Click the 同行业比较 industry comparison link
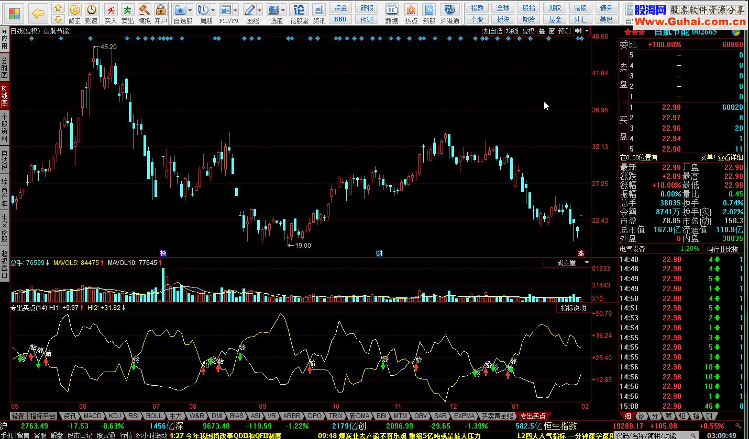This screenshot has width=749, height=439. point(722,249)
